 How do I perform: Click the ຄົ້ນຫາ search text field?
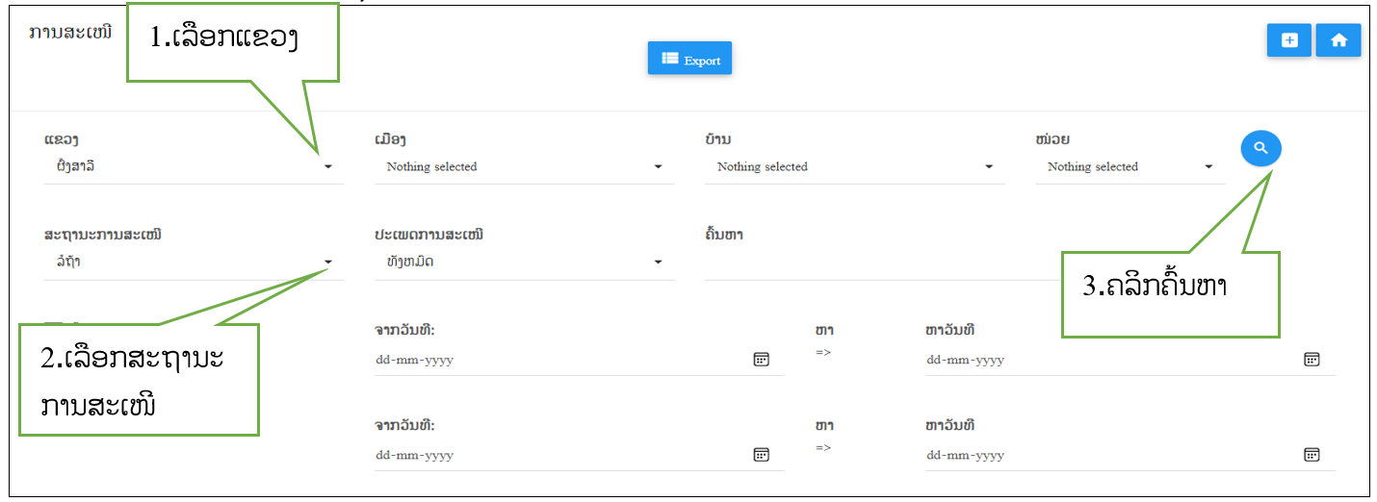click(x=882, y=263)
